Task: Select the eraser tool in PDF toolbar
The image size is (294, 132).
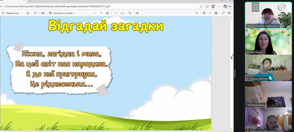Action: coord(28,13)
